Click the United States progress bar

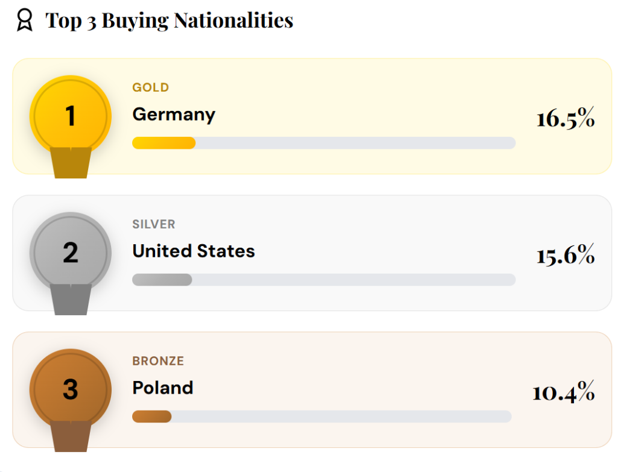(323, 280)
